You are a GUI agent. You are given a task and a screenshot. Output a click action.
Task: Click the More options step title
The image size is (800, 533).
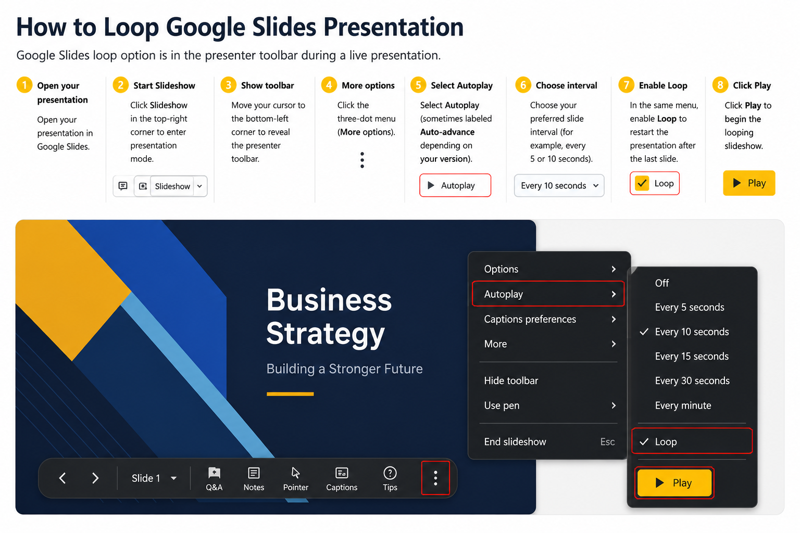point(368,85)
